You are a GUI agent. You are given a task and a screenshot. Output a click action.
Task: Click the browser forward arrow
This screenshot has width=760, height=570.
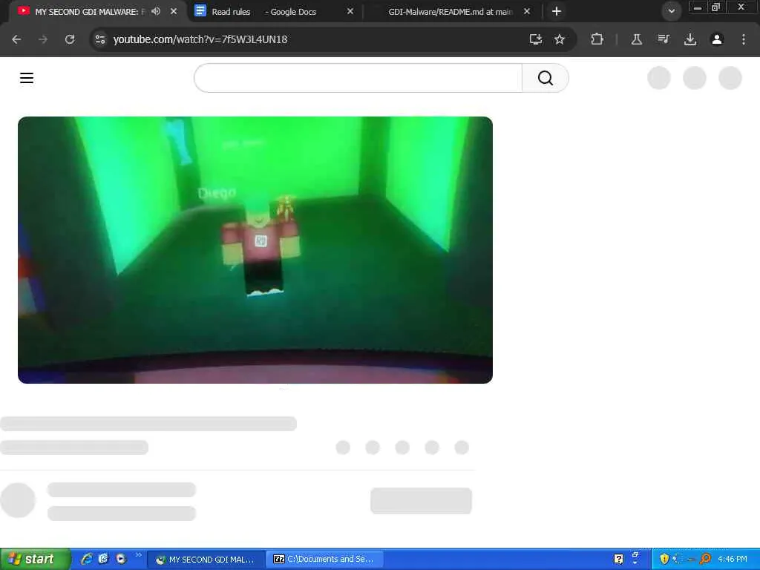43,39
